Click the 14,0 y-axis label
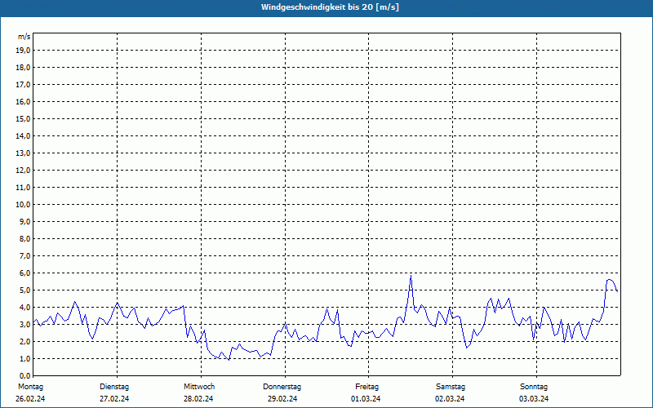Screen dimensions: 653x408 [x=23, y=135]
